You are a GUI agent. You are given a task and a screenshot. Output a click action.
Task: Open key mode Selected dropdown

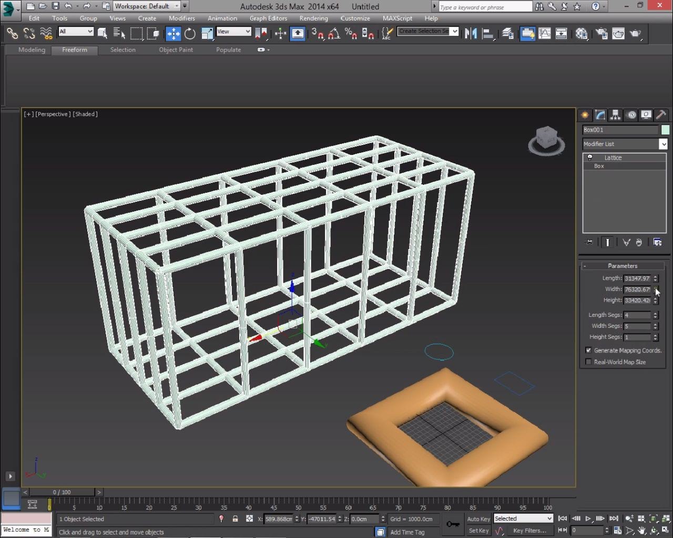(x=523, y=519)
